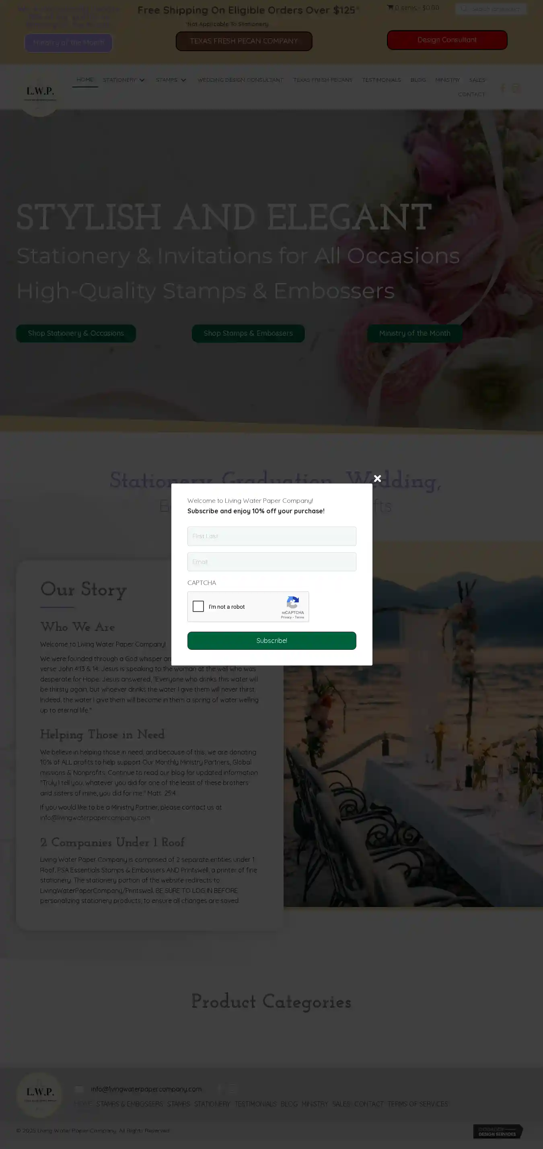Focus the First Last name field
Screen dimensions: 543x1149
(272, 536)
